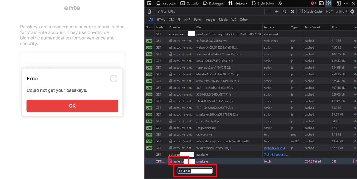Viewport: 357px width, 179px height.
Task: Select the inter-latin-wght-normal woff2 request
Action: [x=251, y=141]
